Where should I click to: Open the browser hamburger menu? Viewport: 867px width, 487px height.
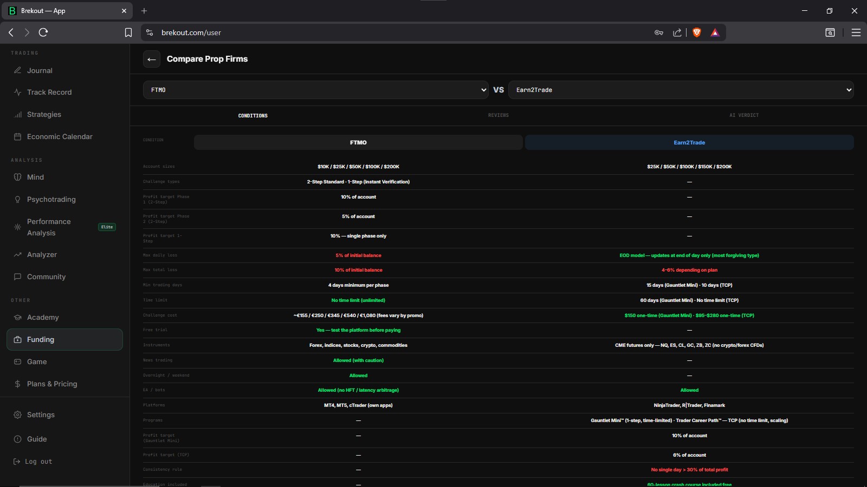coord(856,32)
